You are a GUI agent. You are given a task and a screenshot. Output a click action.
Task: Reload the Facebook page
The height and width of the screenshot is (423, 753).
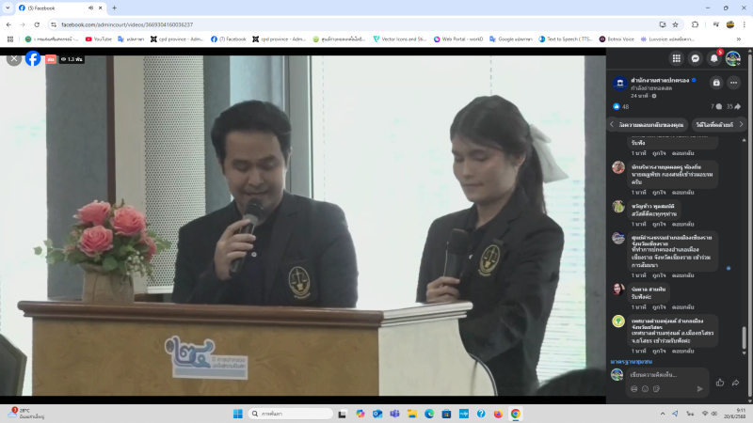[37, 24]
